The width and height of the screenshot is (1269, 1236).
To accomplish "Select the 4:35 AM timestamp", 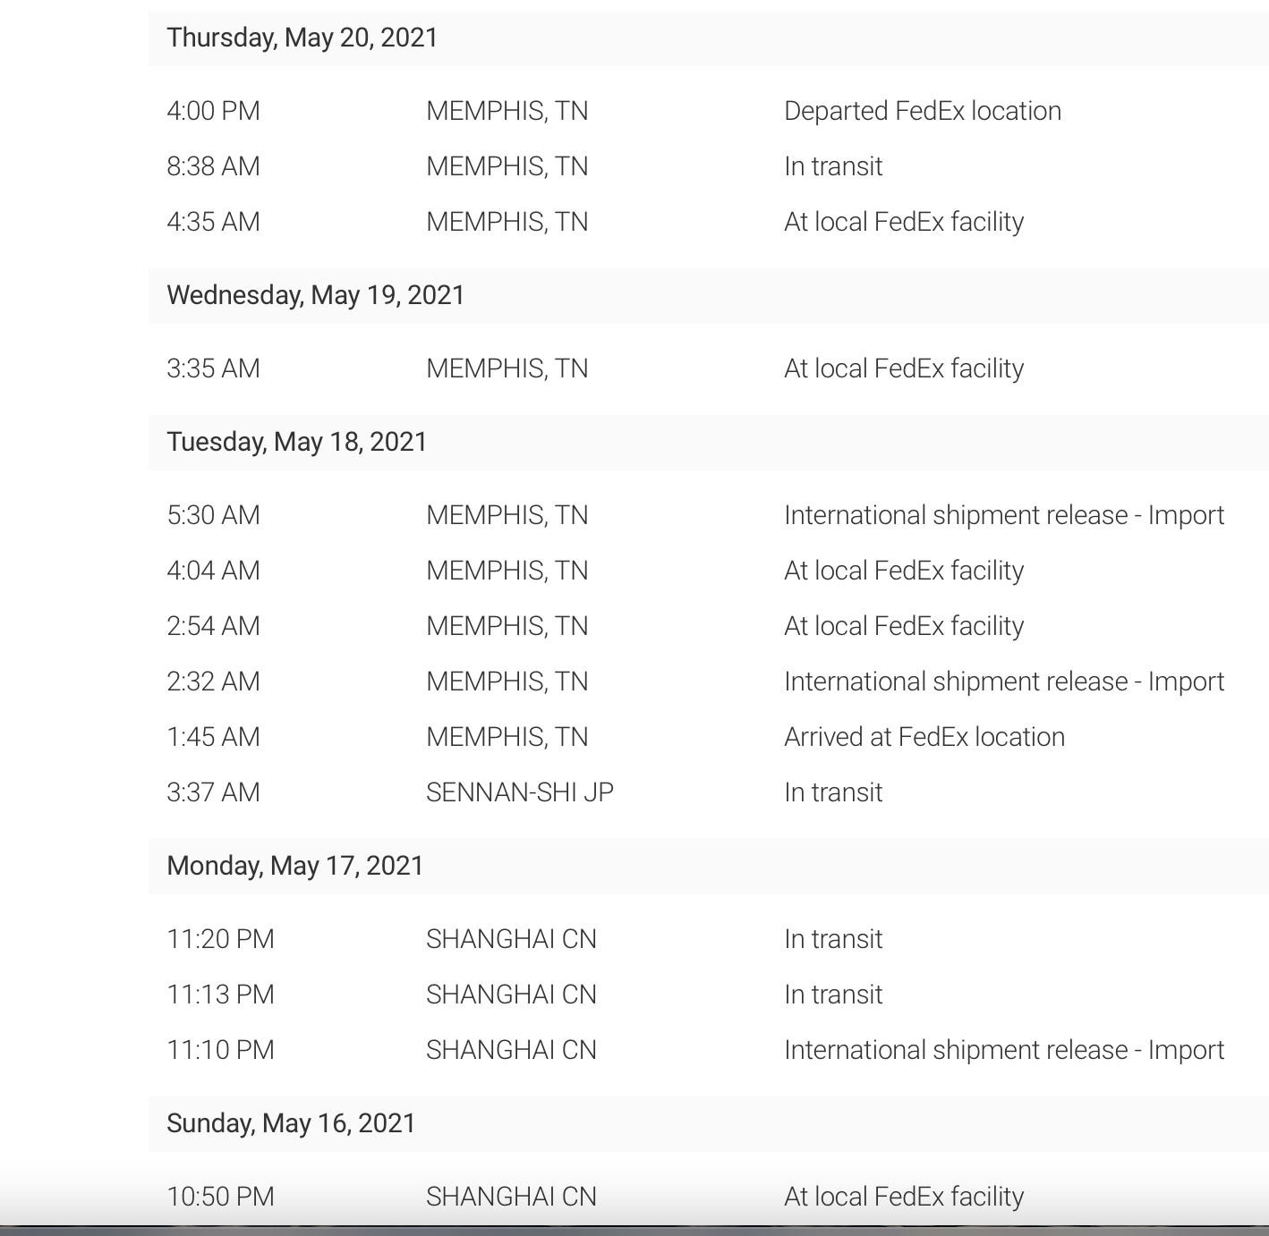I will pyautogui.click(x=213, y=222).
